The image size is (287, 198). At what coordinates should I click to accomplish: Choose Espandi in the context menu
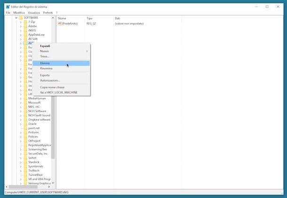coord(61,46)
